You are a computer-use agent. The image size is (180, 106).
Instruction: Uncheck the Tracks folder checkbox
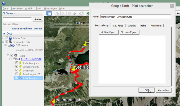coord(12,55)
